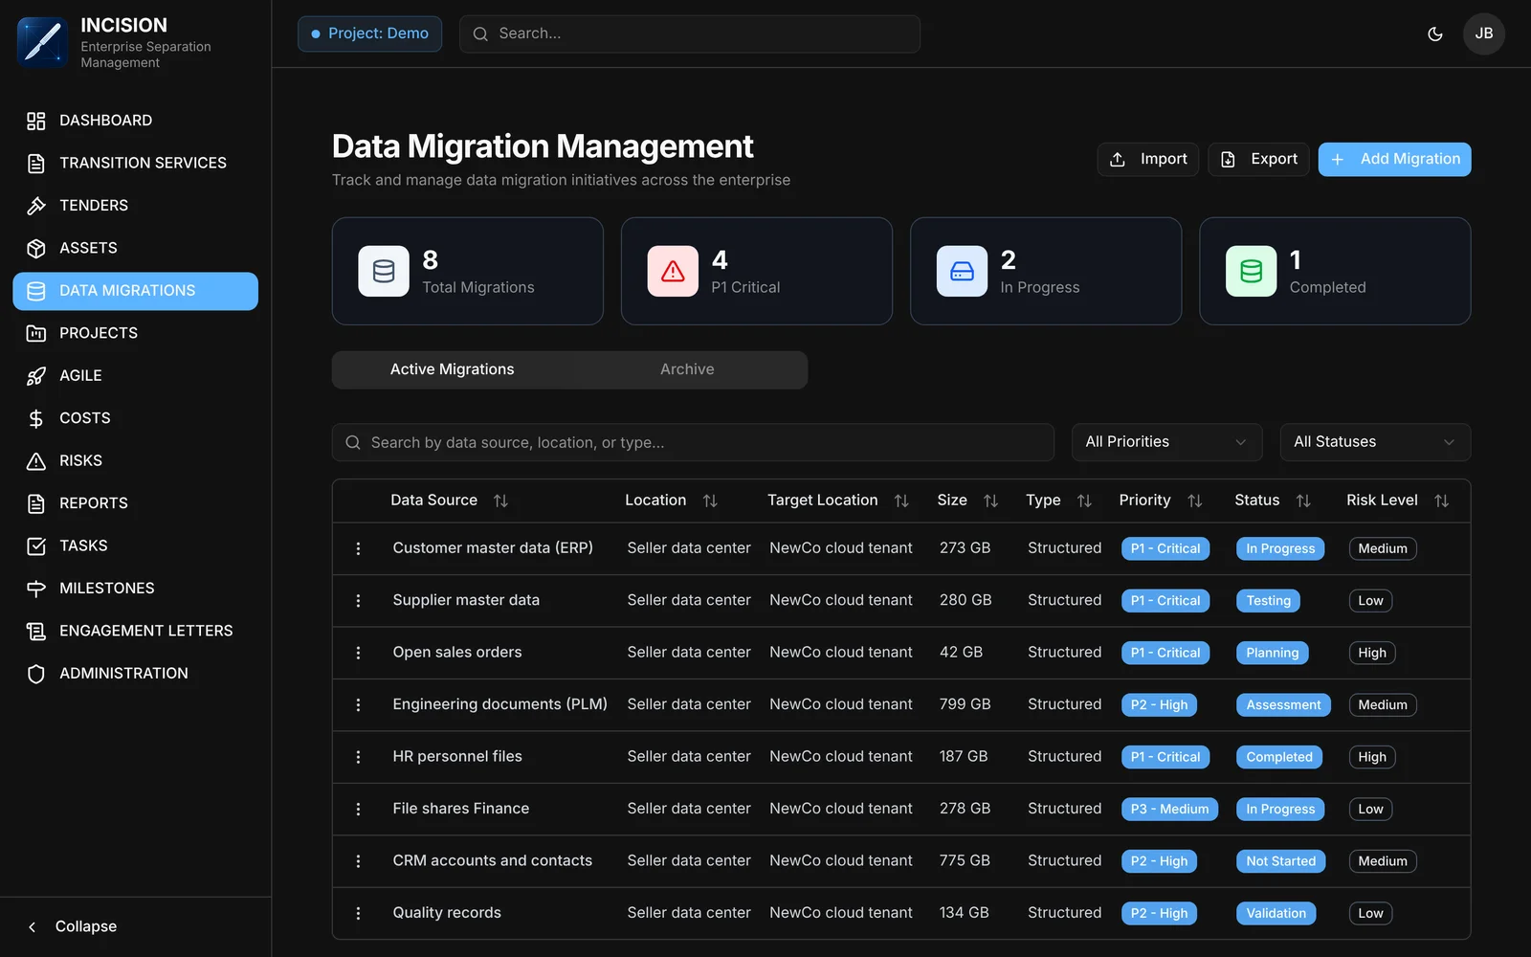This screenshot has height=957, width=1531.
Task: Navigate to Risks in sidebar
Action: [135, 461]
